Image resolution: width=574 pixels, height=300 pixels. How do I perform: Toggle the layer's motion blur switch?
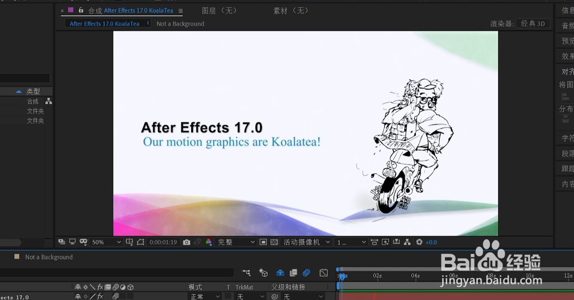pos(116,296)
